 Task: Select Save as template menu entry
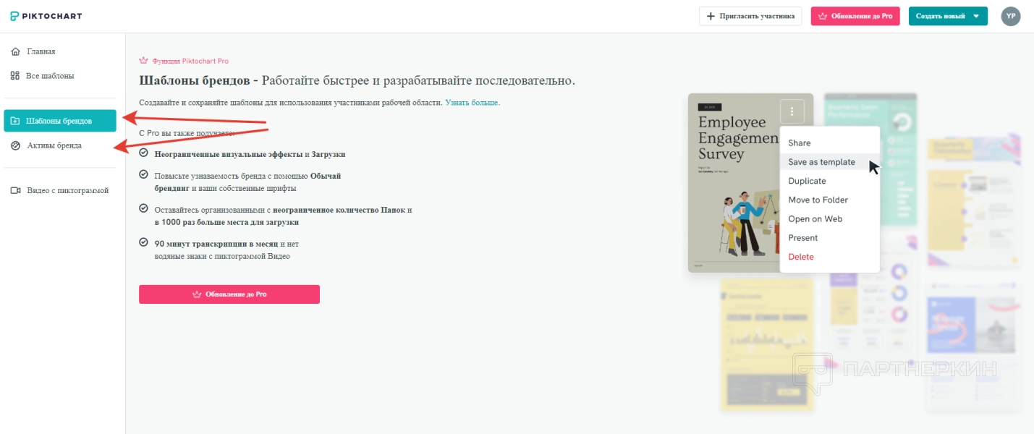(x=821, y=162)
